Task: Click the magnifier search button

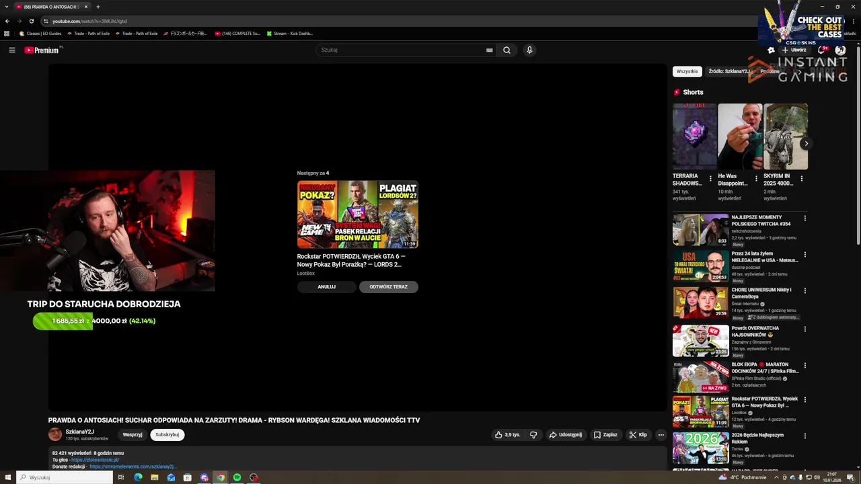Action: click(507, 50)
